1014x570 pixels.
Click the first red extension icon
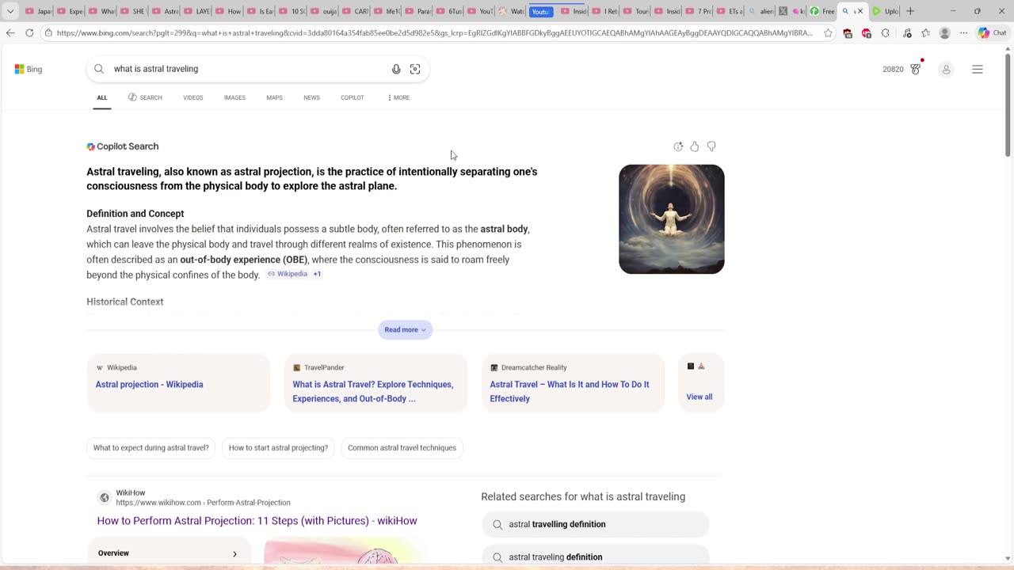[x=848, y=33]
